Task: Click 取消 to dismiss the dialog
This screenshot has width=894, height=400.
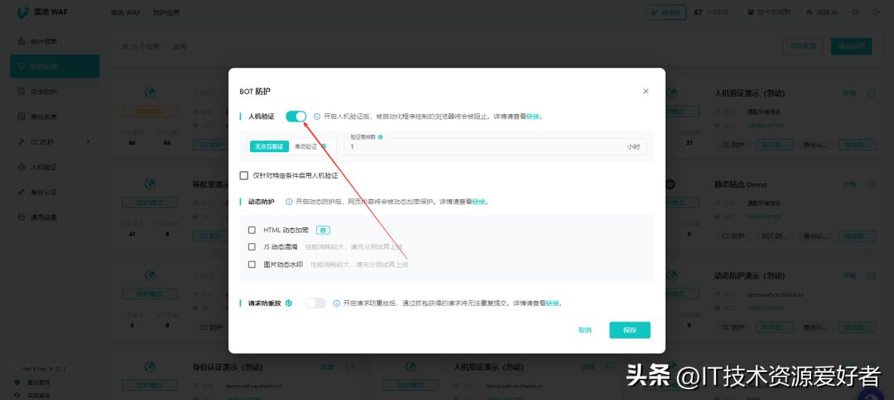Action: pyautogui.click(x=584, y=330)
